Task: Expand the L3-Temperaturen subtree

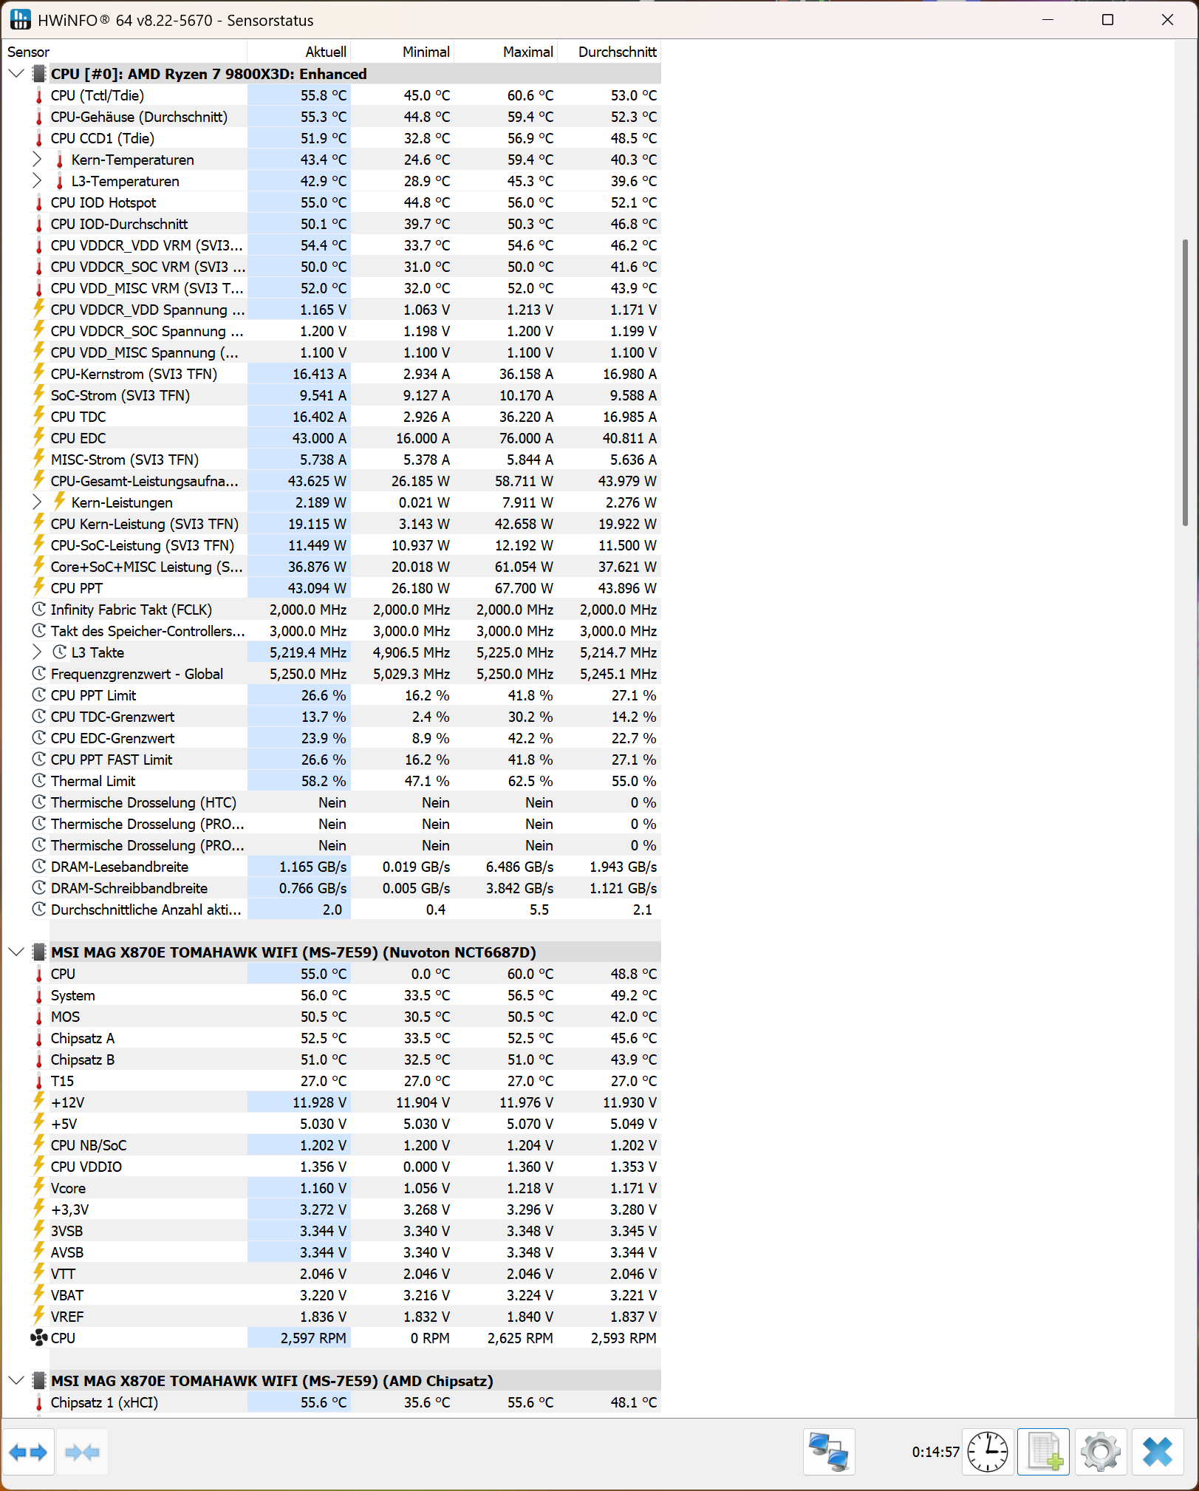Action: [37, 181]
